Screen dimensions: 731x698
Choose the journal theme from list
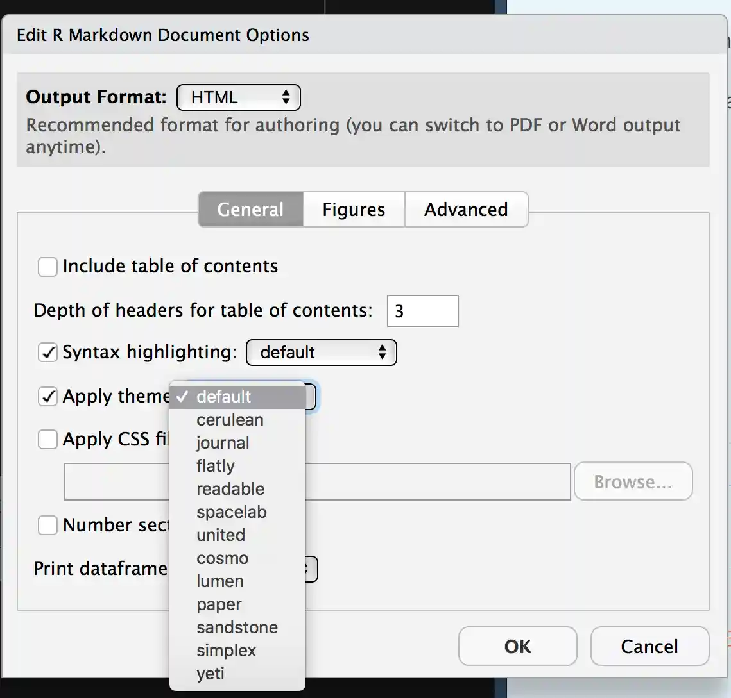coord(223,443)
